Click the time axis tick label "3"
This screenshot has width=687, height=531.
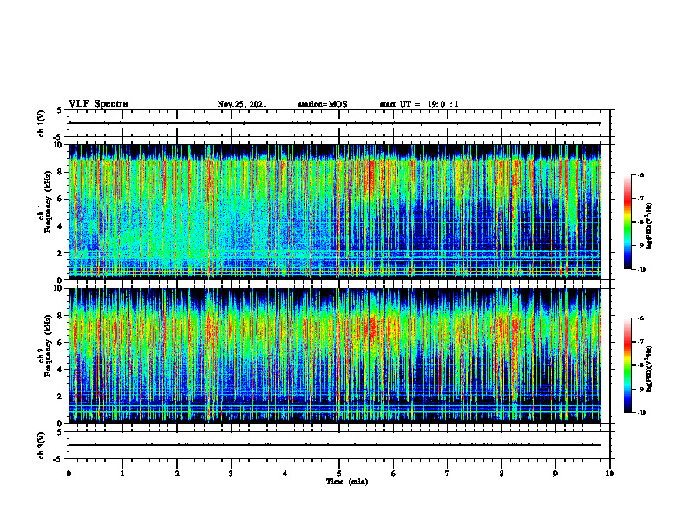pos(231,474)
